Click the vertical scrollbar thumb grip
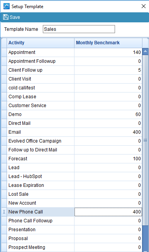Screen dimensions: 149x252 pos(145,140)
